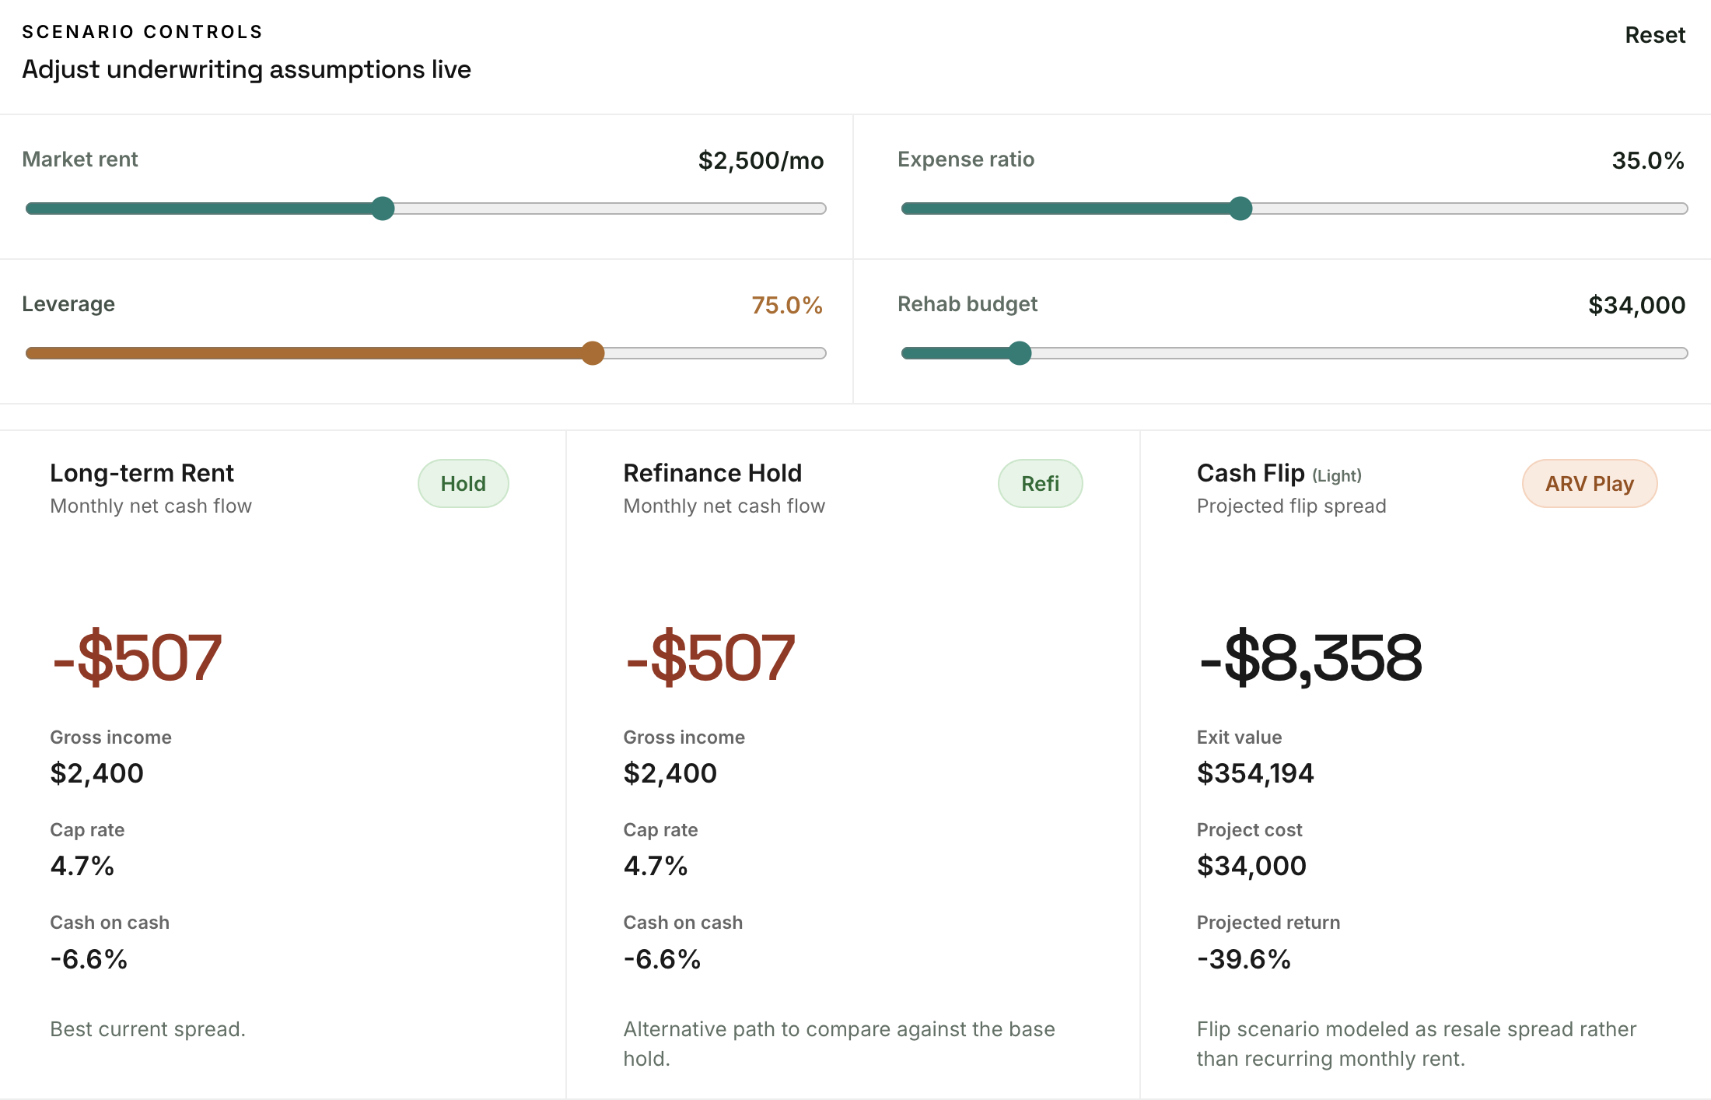
Task: Select the Long-term Rent card title
Action: [x=142, y=473]
